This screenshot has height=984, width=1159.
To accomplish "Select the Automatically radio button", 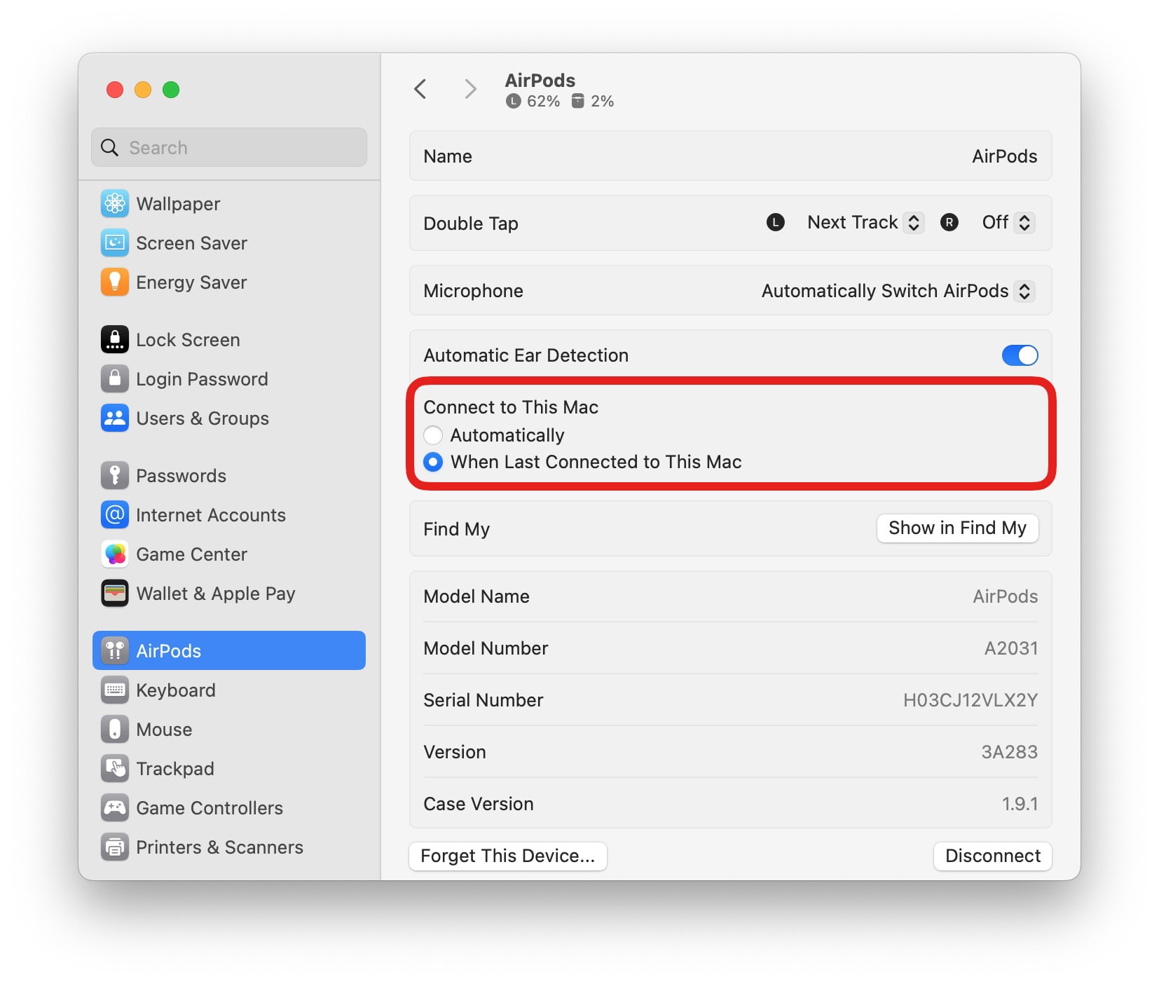I will click(433, 435).
